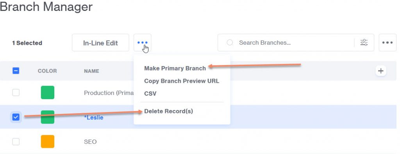The width and height of the screenshot is (400, 154).
Task: Choose Make Primary Branch
Action: [175, 68]
